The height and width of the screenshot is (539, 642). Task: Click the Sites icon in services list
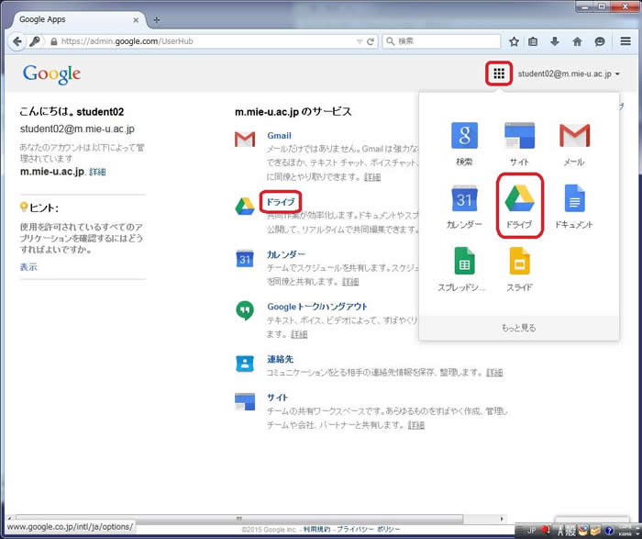click(x=245, y=401)
